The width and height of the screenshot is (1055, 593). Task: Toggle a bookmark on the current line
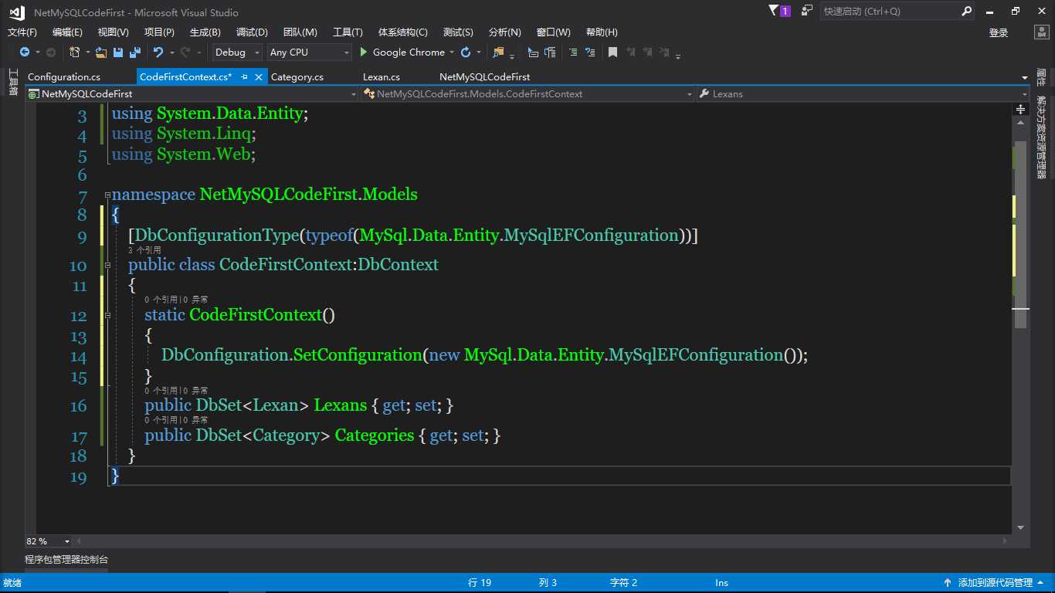[x=612, y=53]
